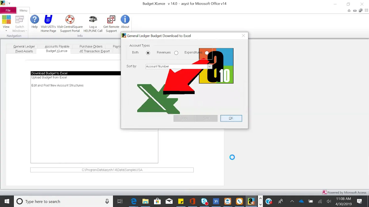Select Download Budget to Excel row
This screenshot has height=207, width=369.
coord(76,73)
